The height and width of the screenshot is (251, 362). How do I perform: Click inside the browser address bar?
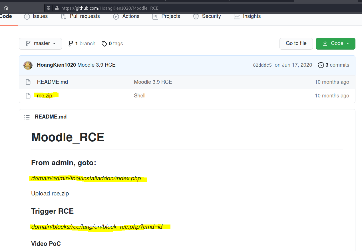(143, 8)
